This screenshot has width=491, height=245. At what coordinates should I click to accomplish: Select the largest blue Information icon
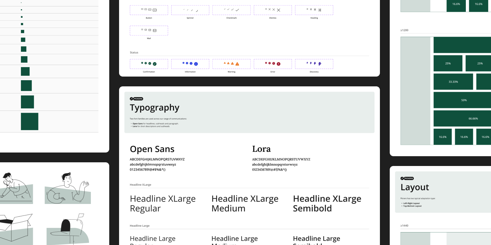[x=196, y=64]
